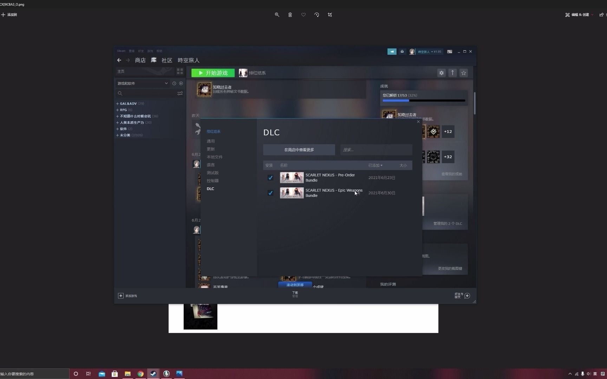Select 测试版 in the properties sidebar
This screenshot has height=379, width=607.
tap(213, 173)
